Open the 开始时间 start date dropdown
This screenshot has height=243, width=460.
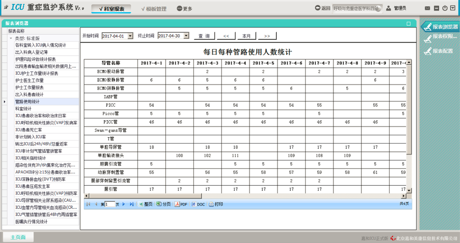[x=130, y=36]
